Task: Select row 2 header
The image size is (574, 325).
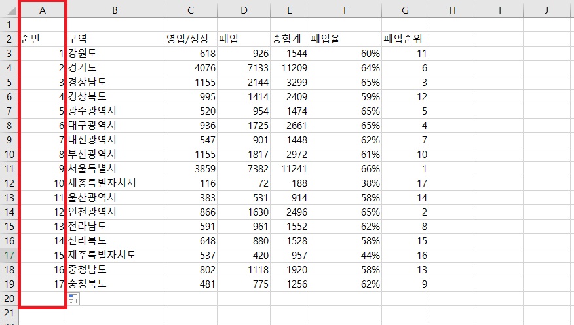Action: [9, 39]
